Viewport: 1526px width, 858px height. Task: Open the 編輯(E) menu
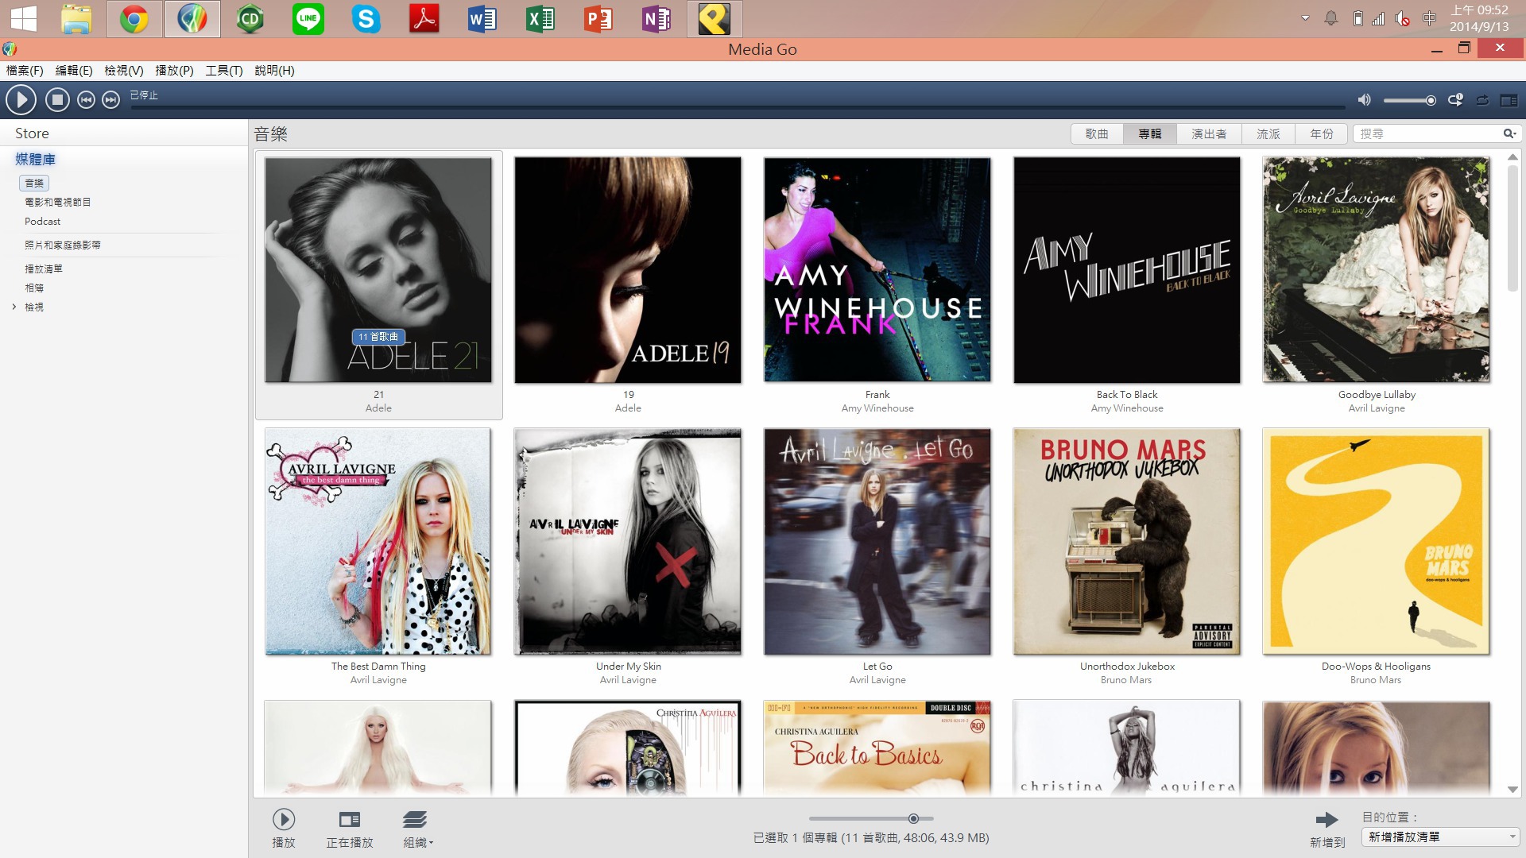click(74, 71)
